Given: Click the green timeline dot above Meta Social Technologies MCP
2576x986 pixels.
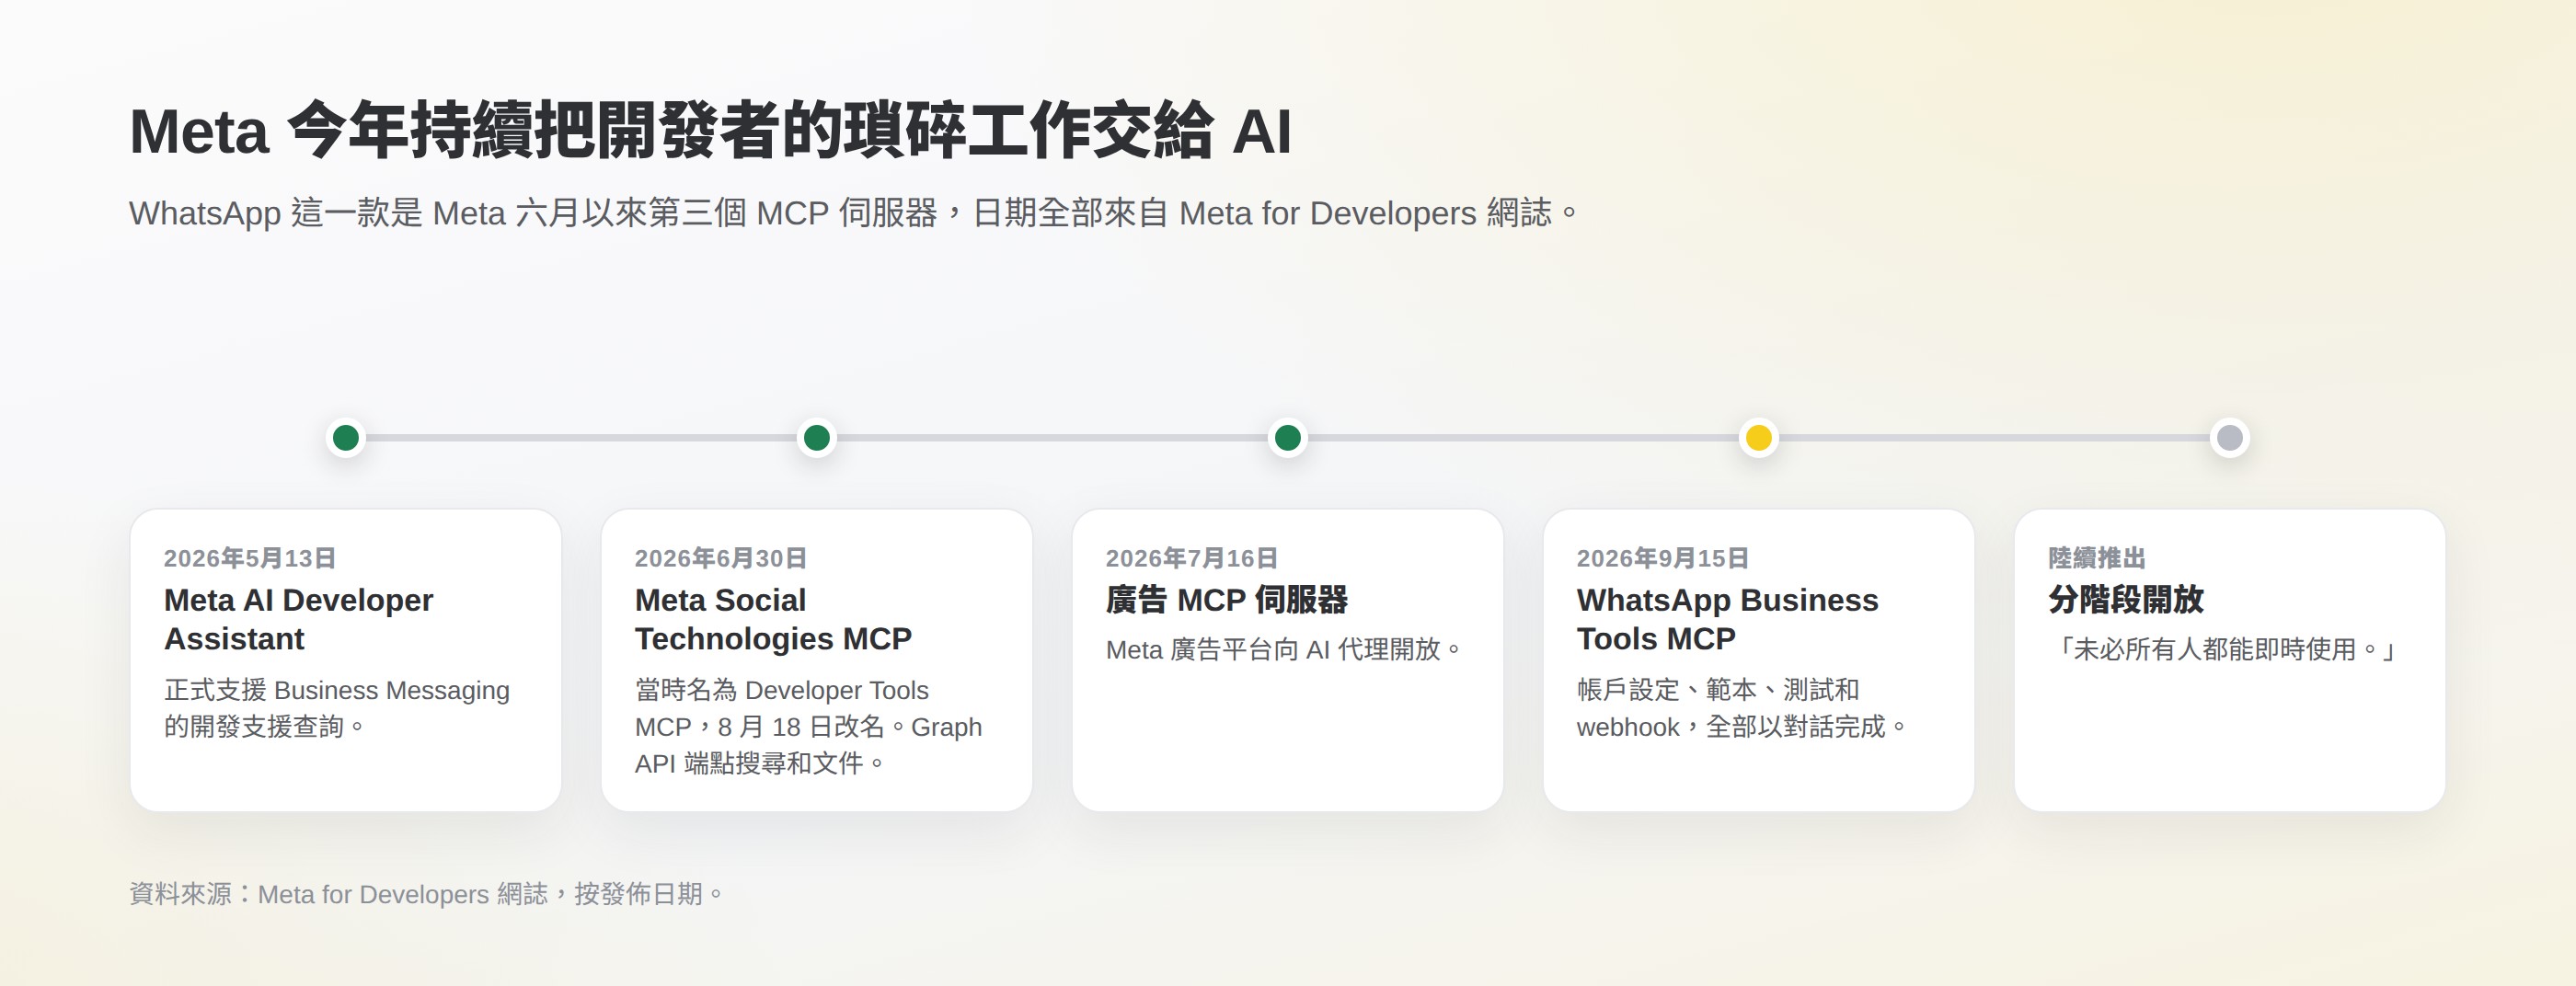Looking at the screenshot, I should click(817, 437).
